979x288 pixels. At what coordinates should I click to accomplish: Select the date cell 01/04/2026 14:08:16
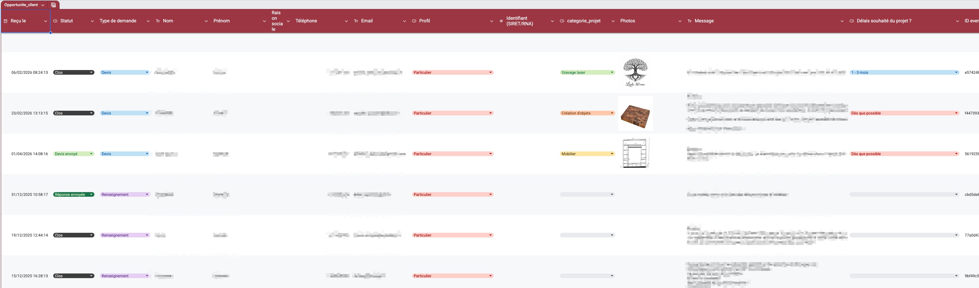pyautogui.click(x=30, y=154)
